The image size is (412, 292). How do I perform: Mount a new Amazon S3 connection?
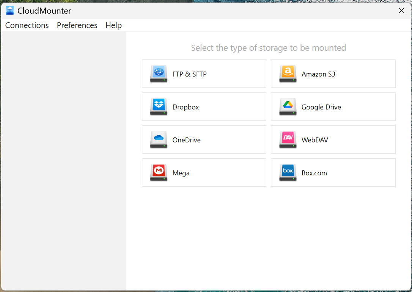[333, 73]
